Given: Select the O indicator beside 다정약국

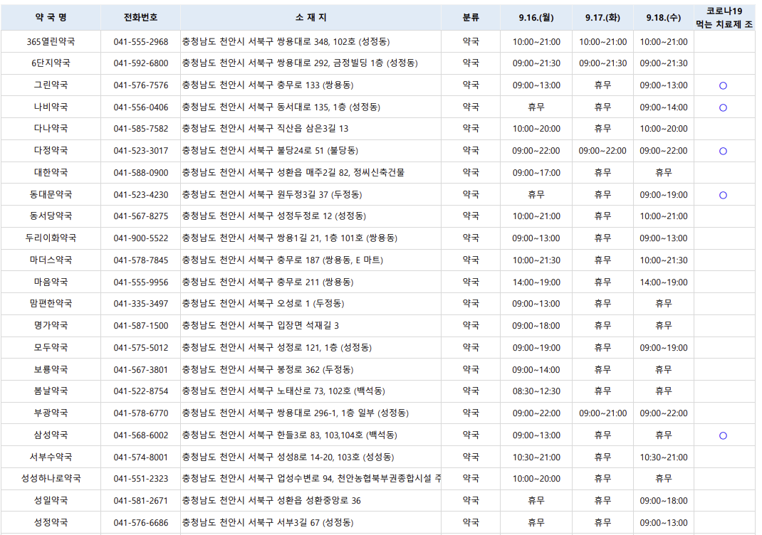Looking at the screenshot, I should point(723,150).
